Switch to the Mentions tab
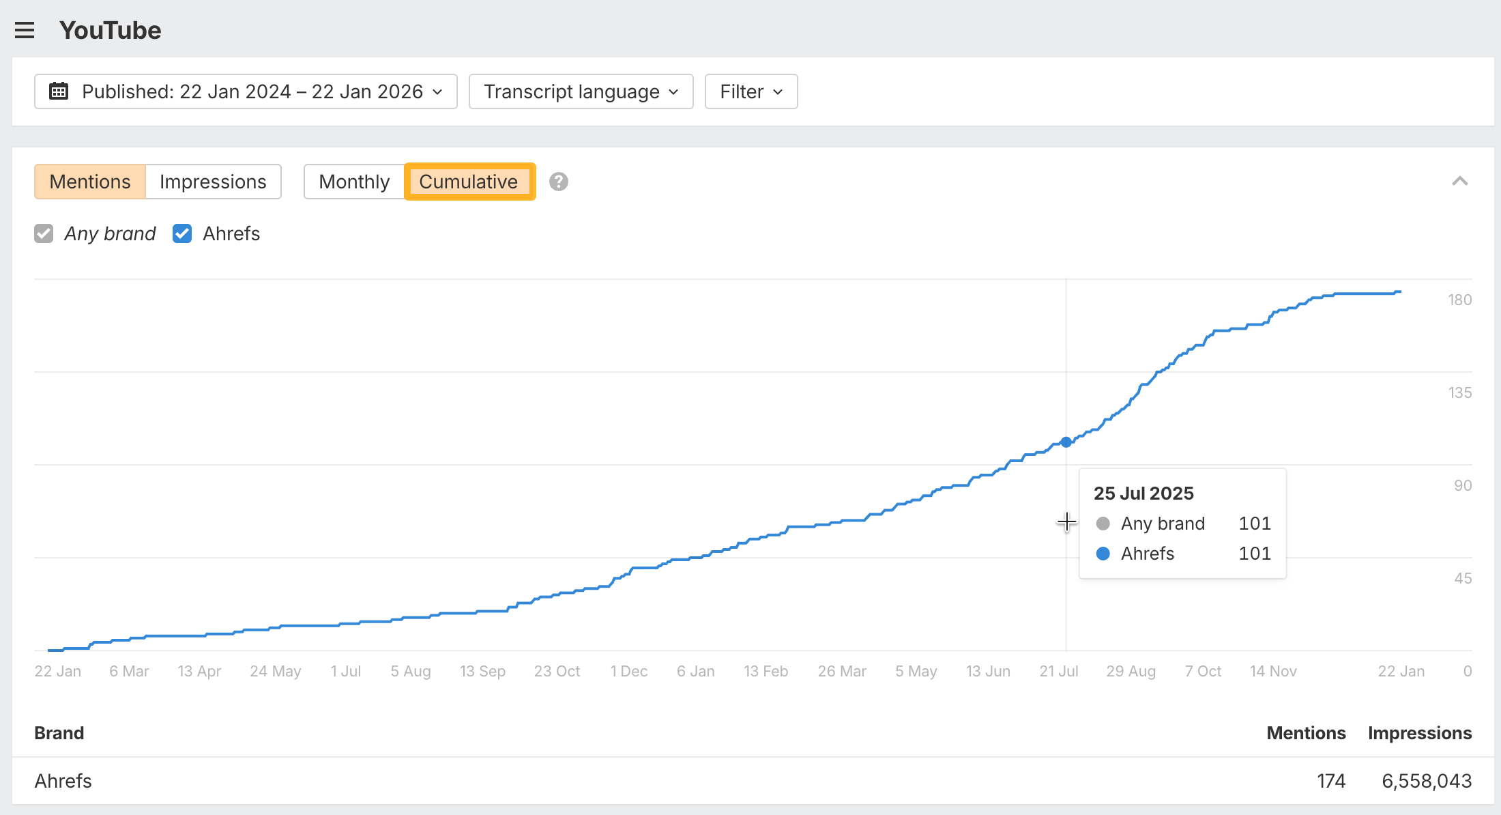 [x=90, y=182]
